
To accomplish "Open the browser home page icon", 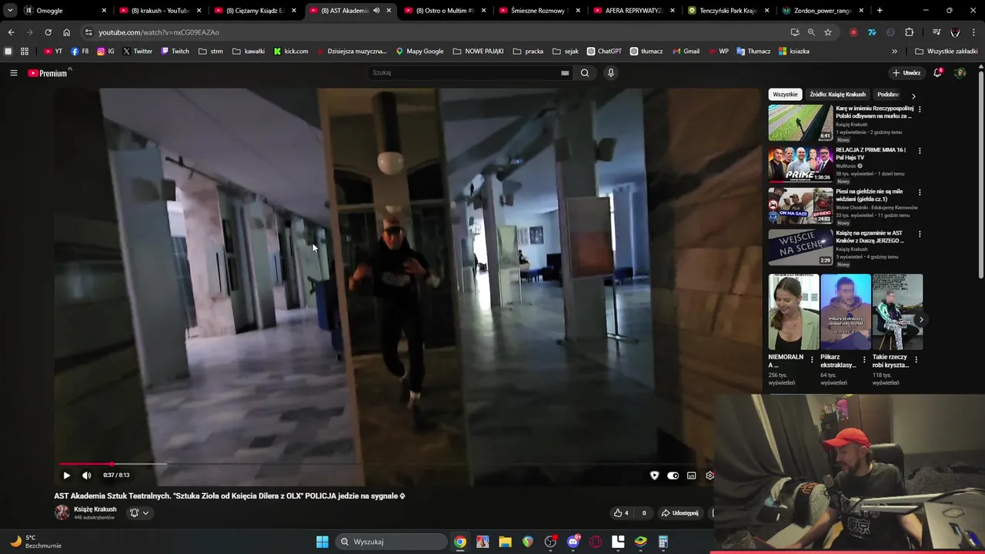I will tap(66, 32).
